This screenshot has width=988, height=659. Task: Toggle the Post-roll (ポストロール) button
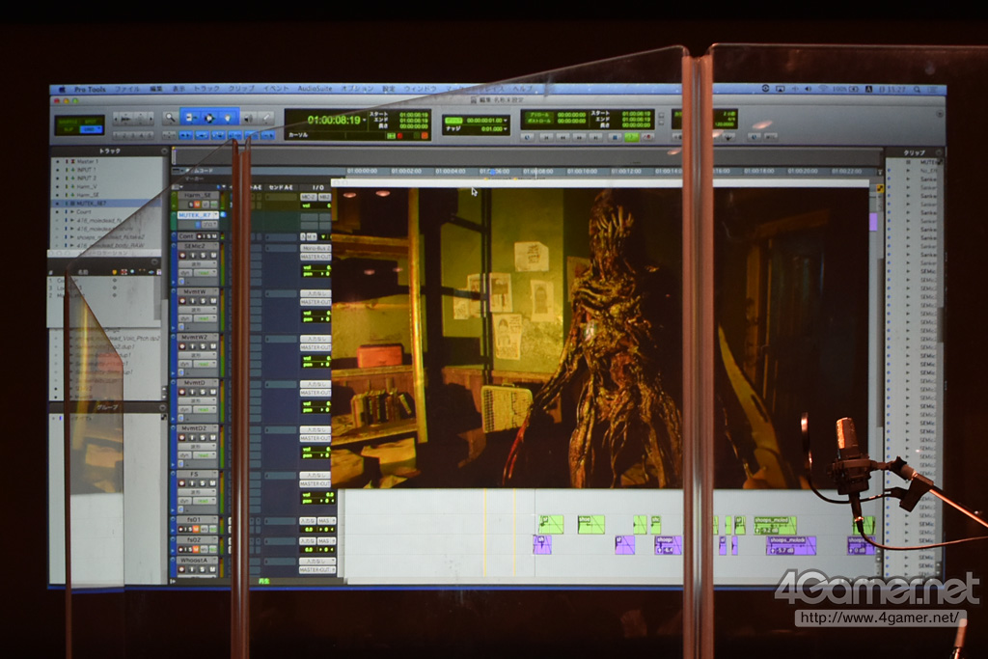click(x=539, y=121)
